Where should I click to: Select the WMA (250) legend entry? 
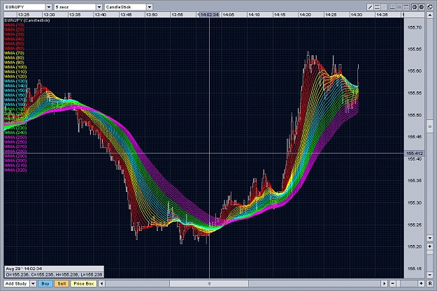click(x=15, y=137)
